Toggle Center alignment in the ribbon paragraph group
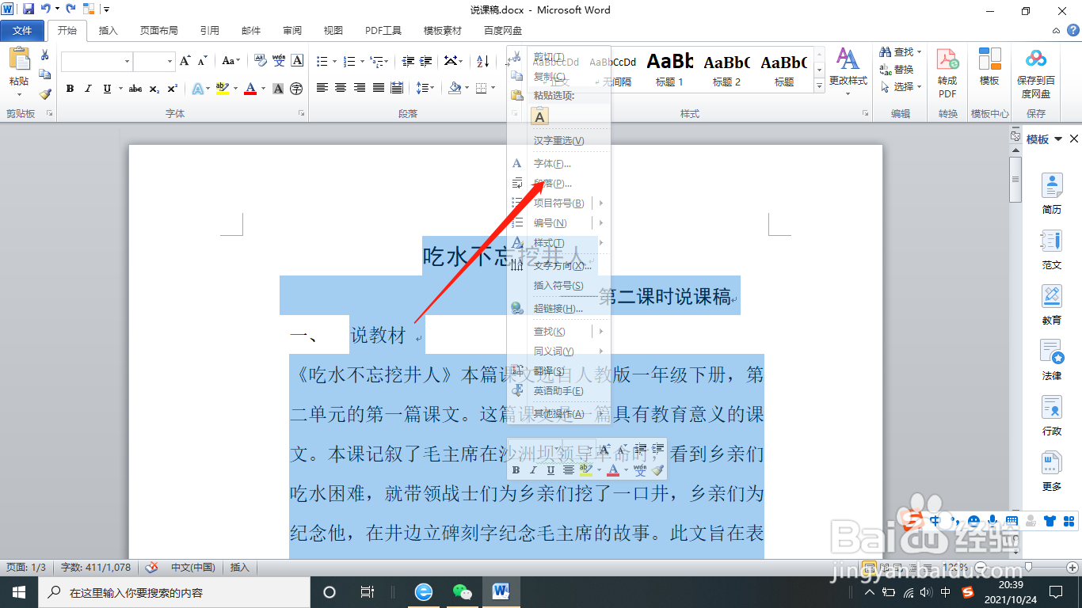Viewport: 1082px width, 608px height. coord(341,88)
